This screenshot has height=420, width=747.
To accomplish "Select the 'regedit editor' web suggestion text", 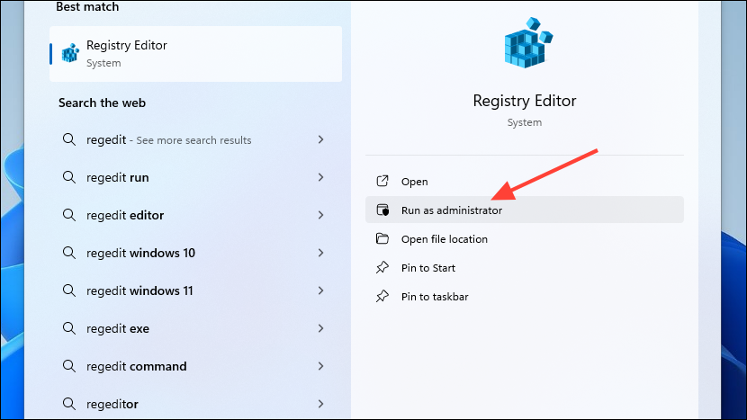I will click(125, 215).
